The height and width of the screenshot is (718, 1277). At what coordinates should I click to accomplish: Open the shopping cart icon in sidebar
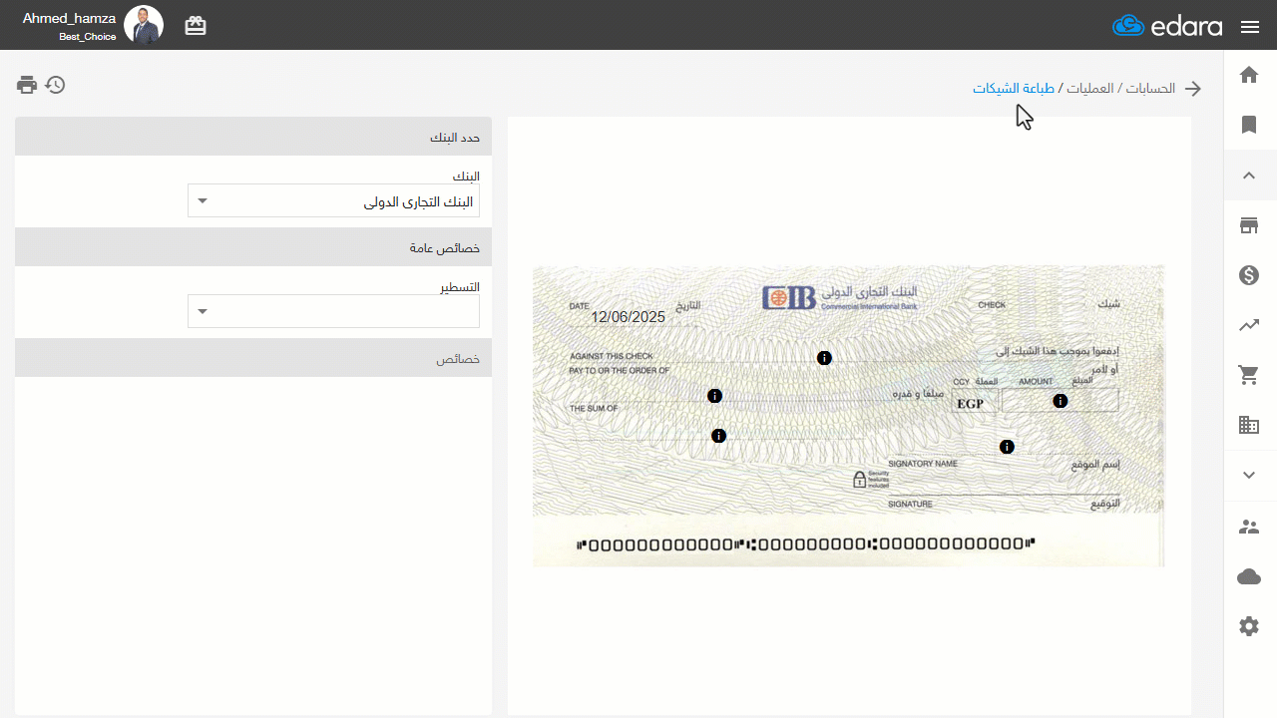click(x=1249, y=375)
